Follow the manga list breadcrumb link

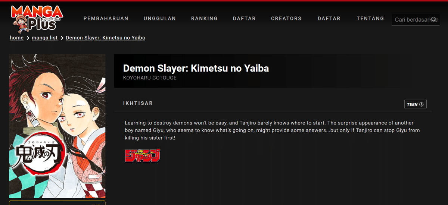click(x=45, y=38)
